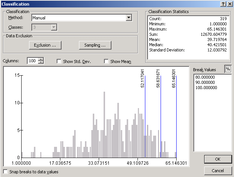Toggle the Show Mean checkbox
Viewport: 234px width, 177px height.
click(x=107, y=61)
